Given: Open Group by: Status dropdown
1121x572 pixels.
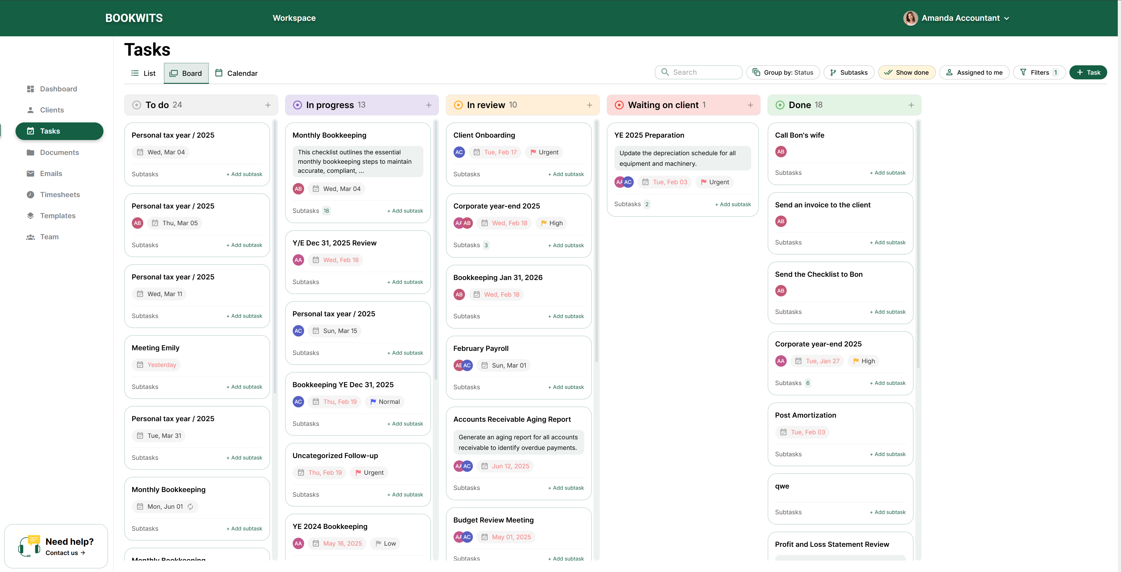Looking at the screenshot, I should click(x=783, y=73).
